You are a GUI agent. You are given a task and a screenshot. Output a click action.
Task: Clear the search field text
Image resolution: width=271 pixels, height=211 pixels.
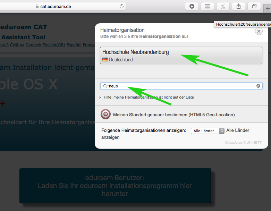[x=258, y=86]
